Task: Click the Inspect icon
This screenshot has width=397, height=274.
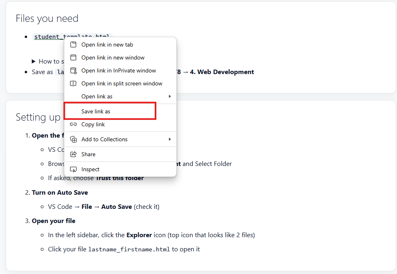Action: [74, 169]
